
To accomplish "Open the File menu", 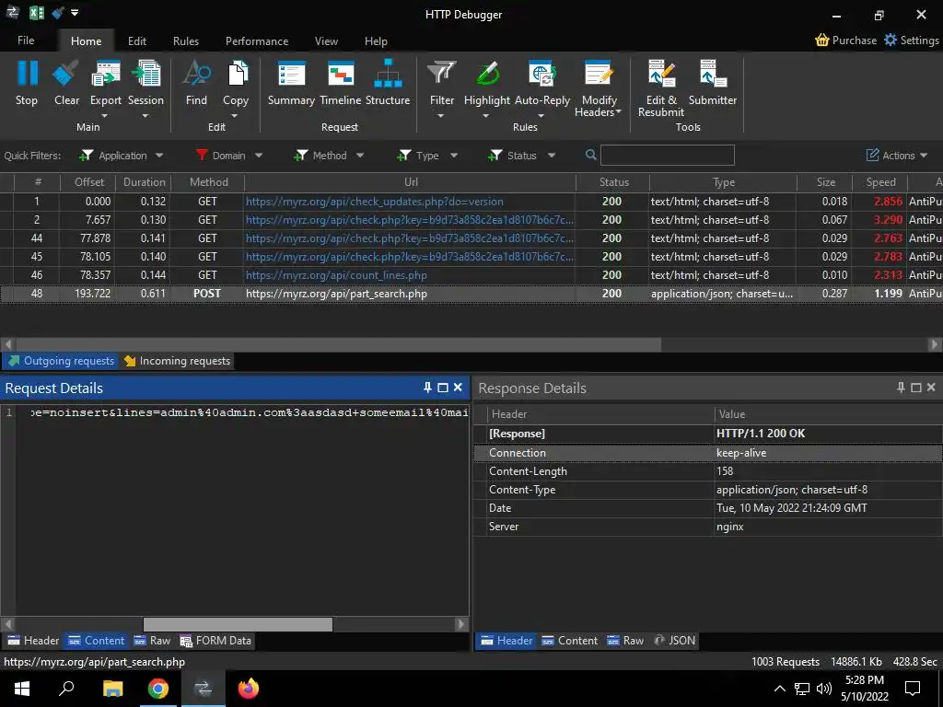I will [x=26, y=41].
